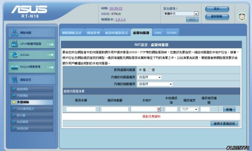The width and height of the screenshot is (252, 151).
Task: Click the protocol number input field
Action: [x=205, y=109]
